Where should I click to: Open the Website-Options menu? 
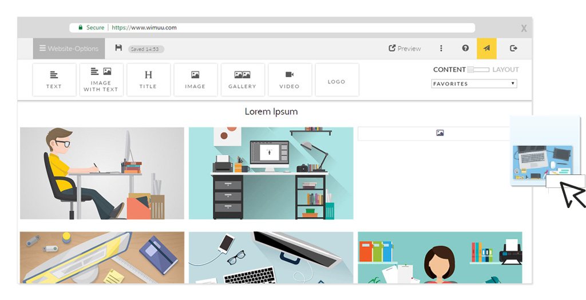click(x=69, y=49)
